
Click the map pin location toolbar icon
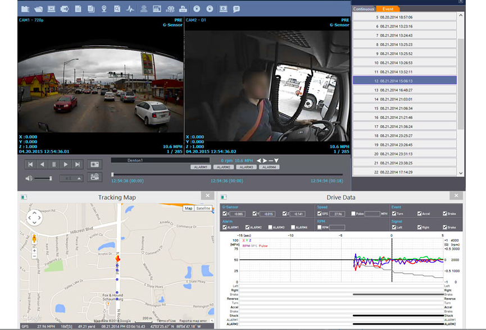(104, 9)
